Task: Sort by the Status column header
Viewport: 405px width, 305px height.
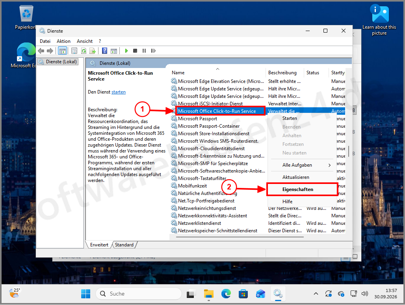Action: (316, 73)
